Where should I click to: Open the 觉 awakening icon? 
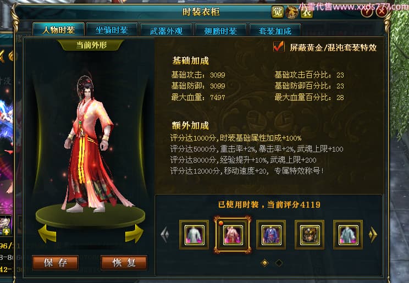[278, 12]
